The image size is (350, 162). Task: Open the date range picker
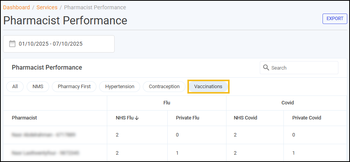coord(59,44)
